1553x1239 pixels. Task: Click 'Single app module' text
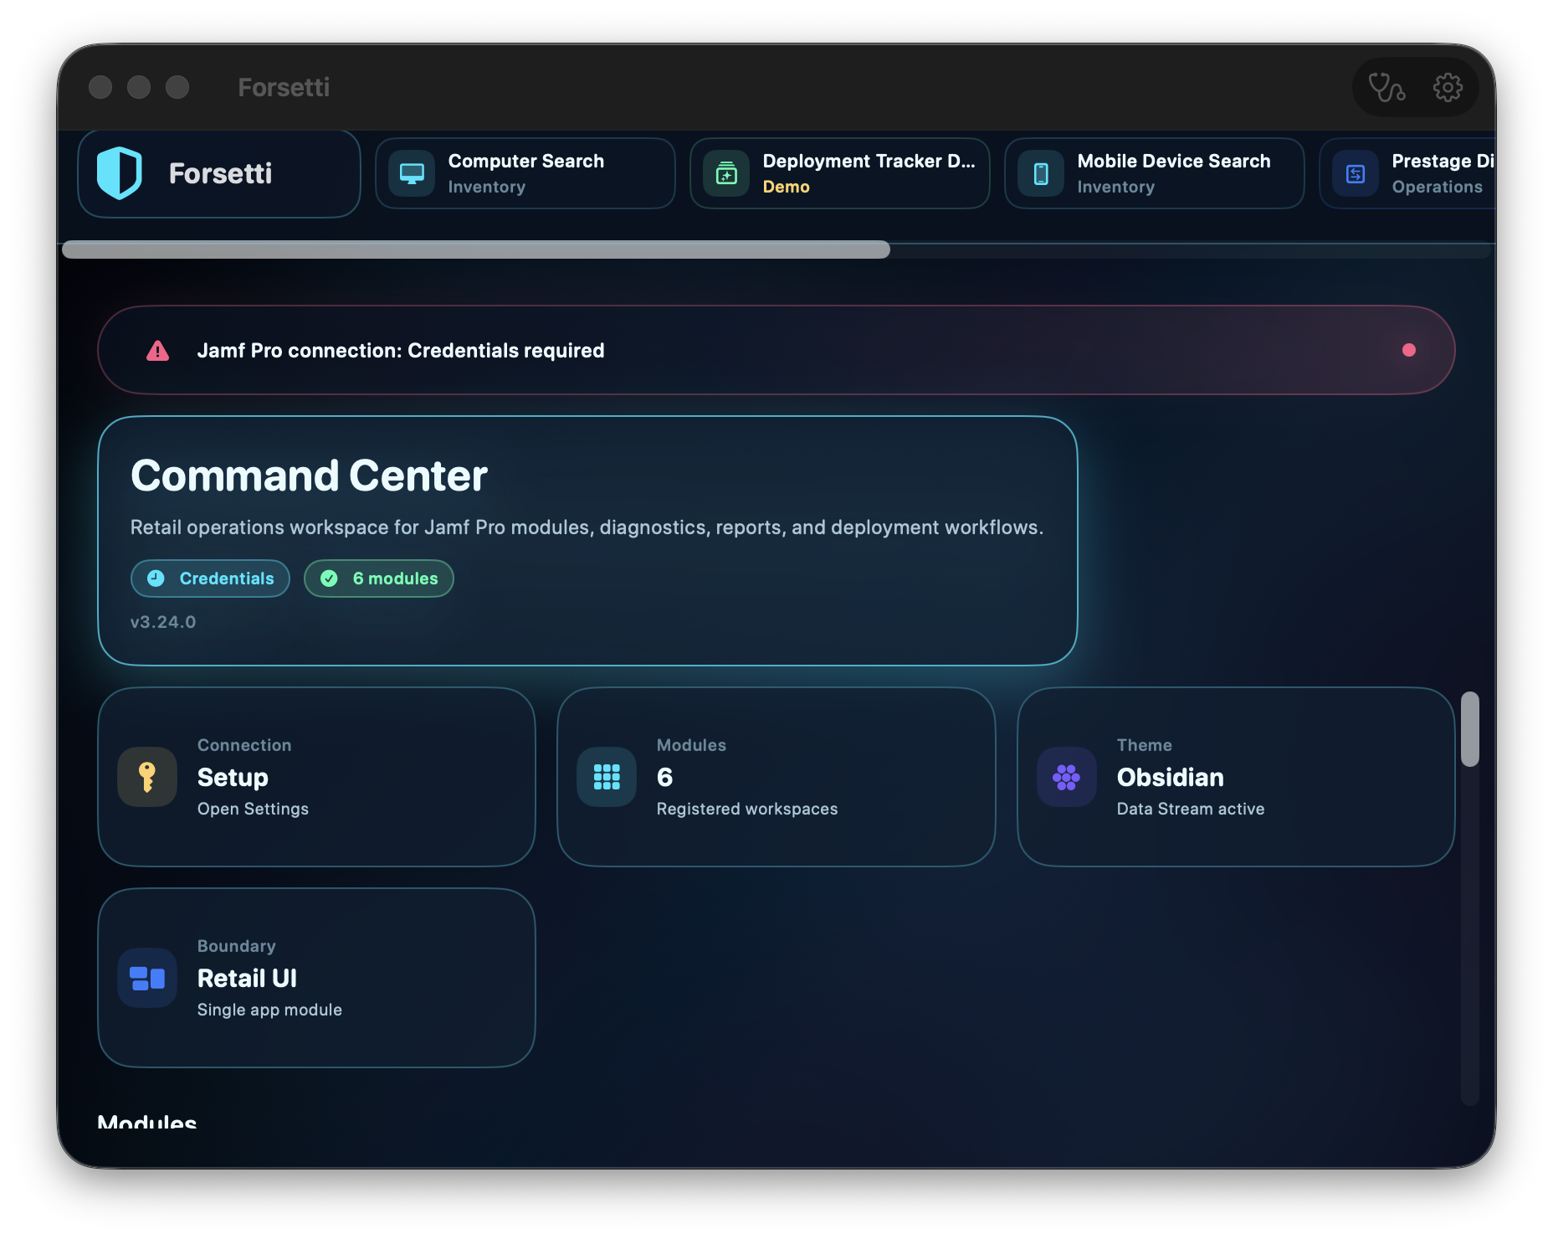(x=269, y=1010)
